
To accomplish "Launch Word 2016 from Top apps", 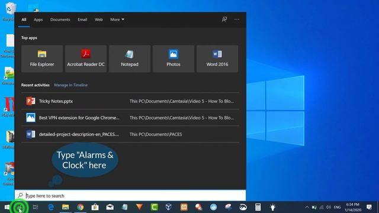I will 217,59.
